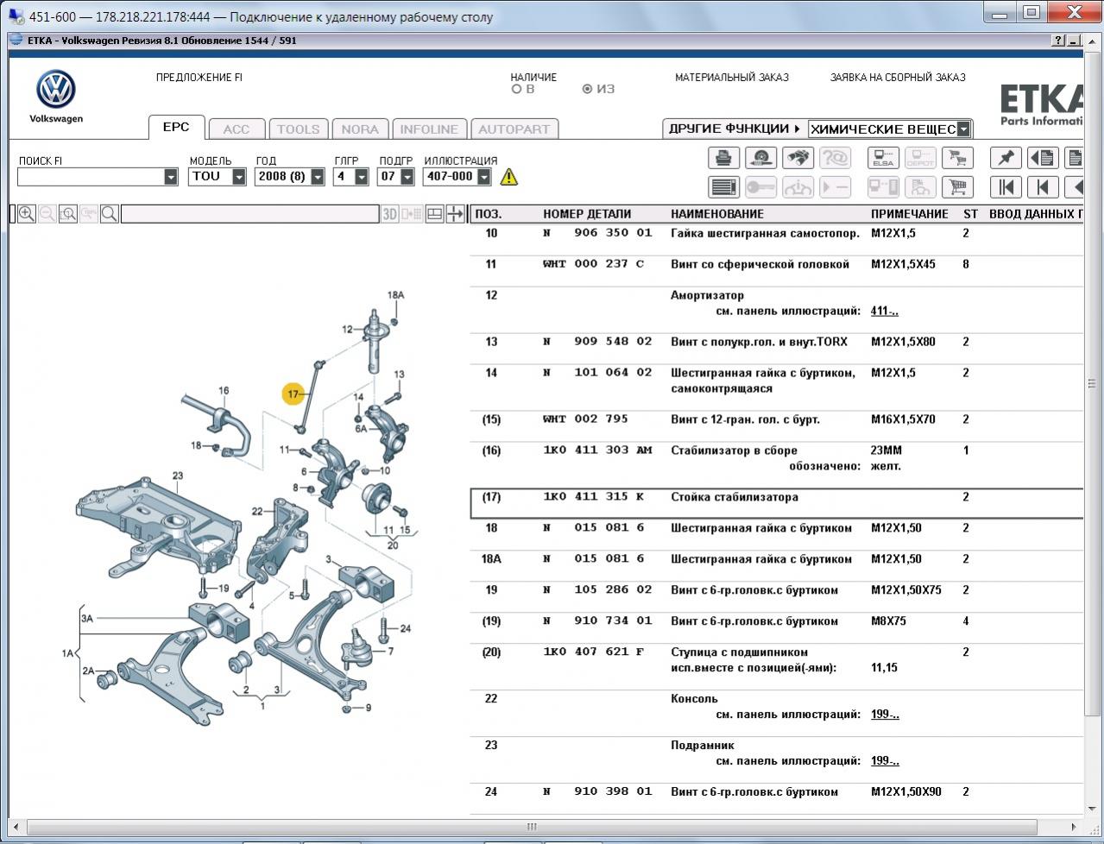Screen dimensions: 1104x844
Task: Click callout 23 subframe label in diagram
Action: [x=178, y=476]
